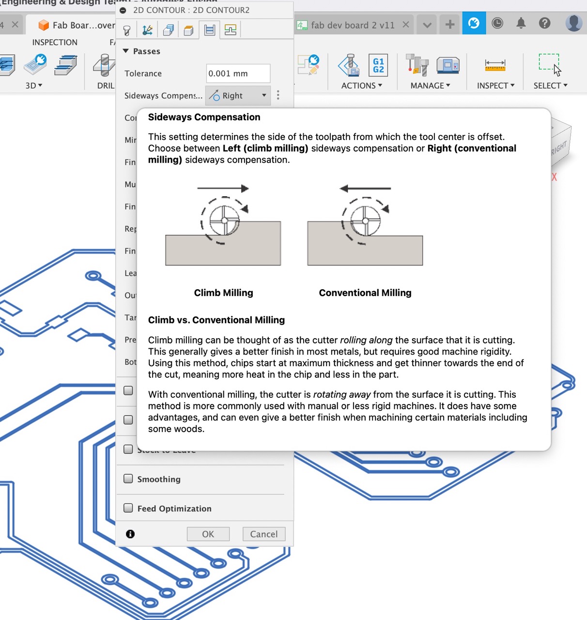Click the Measure ruler icon under INSPECT
The height and width of the screenshot is (620, 587).
pyautogui.click(x=495, y=65)
